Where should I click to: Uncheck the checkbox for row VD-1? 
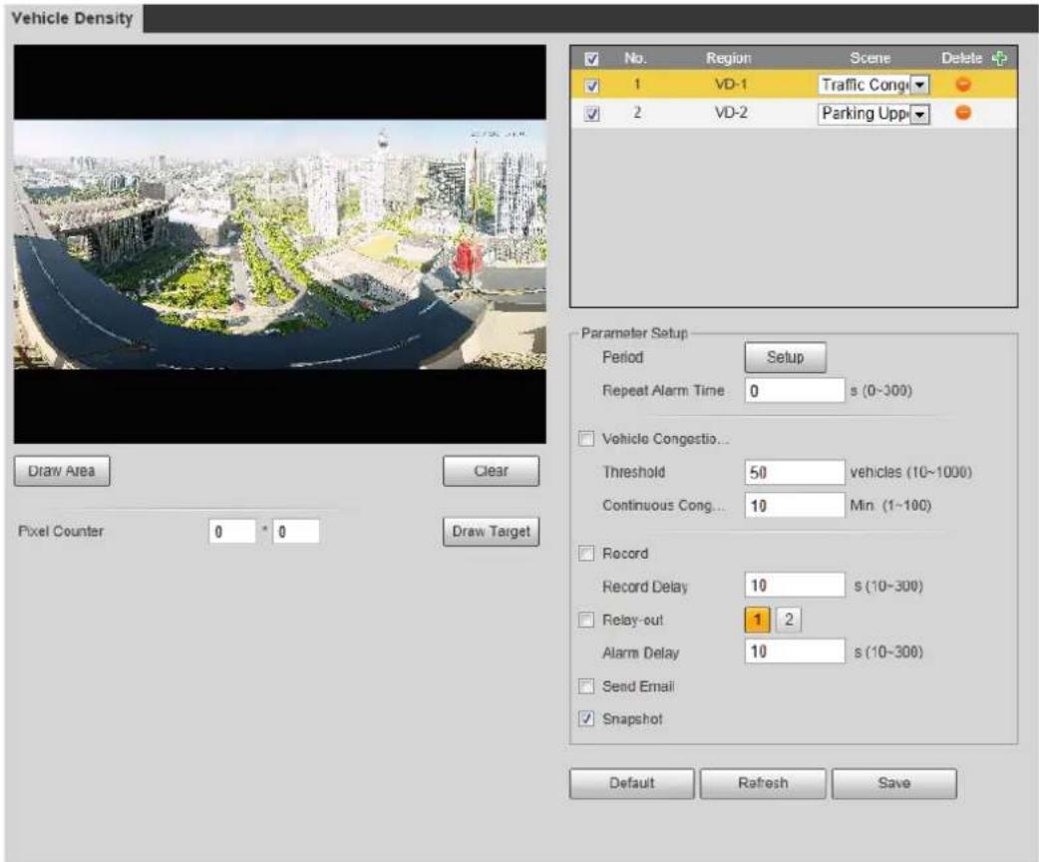coord(591,86)
